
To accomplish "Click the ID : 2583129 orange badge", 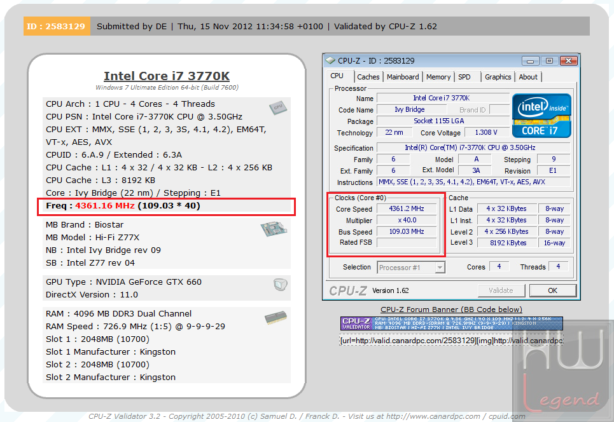I will coord(57,26).
